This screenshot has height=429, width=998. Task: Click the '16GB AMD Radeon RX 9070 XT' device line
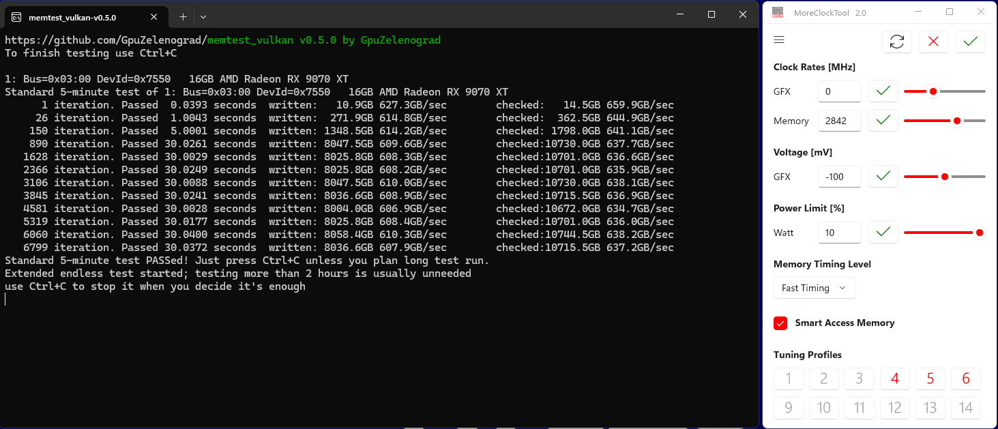pyautogui.click(x=177, y=79)
